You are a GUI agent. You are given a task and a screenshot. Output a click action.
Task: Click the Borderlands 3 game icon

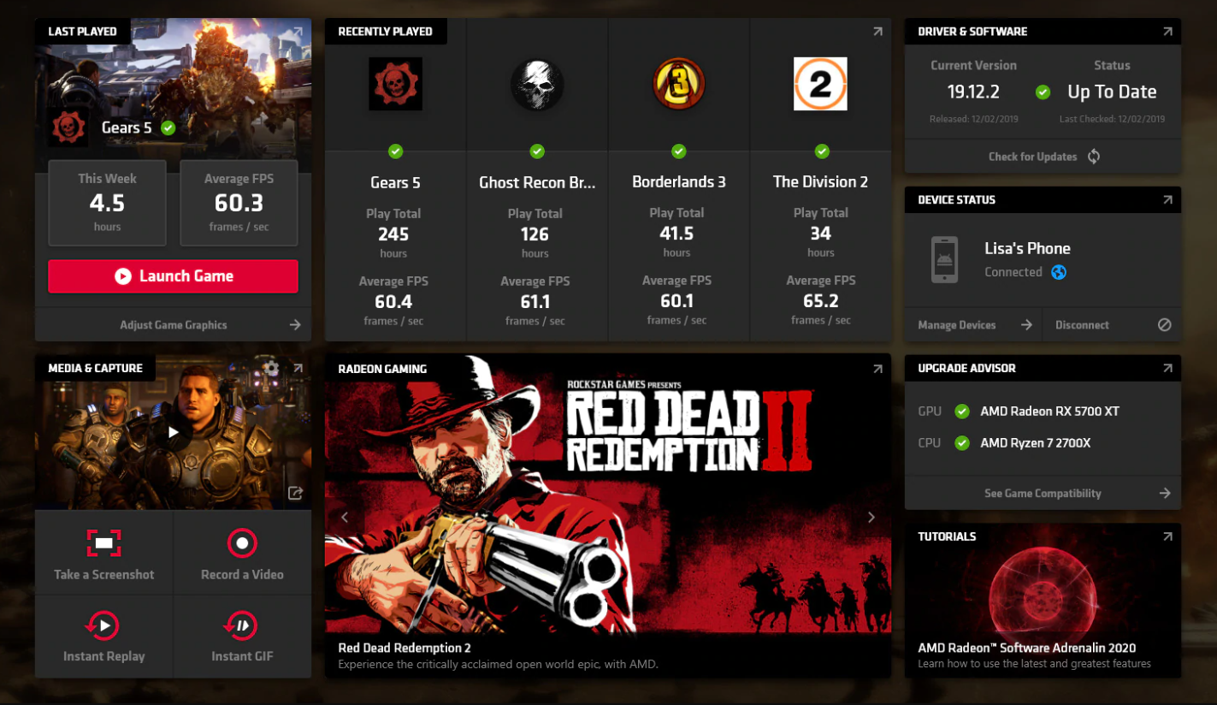(x=678, y=84)
